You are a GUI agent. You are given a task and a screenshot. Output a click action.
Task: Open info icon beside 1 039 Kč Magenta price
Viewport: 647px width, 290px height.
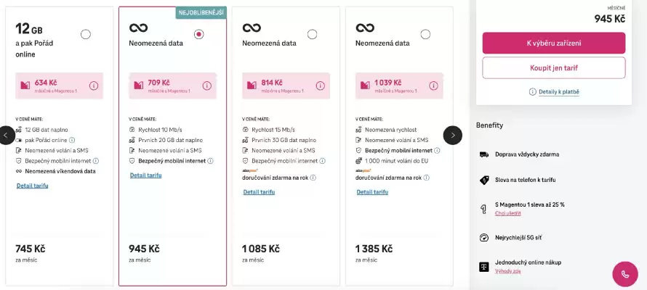434,86
